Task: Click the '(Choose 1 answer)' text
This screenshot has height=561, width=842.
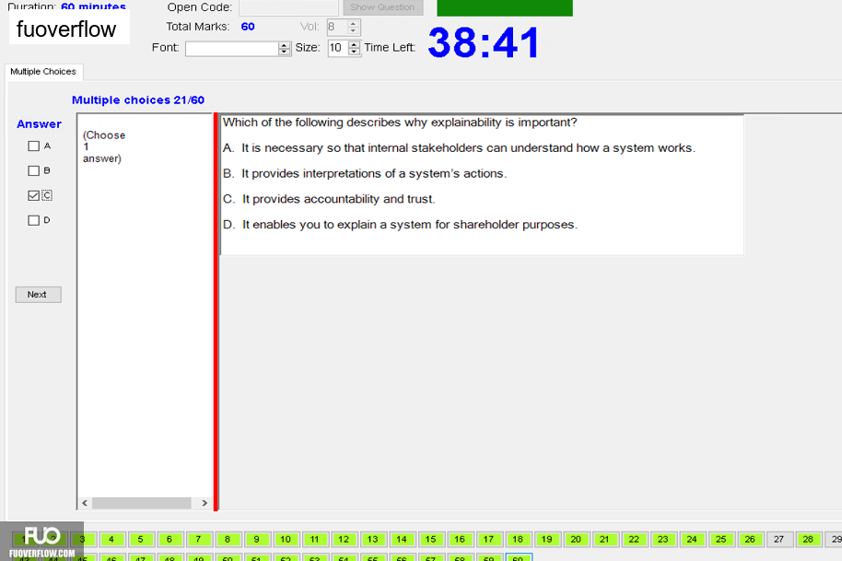Action: (x=104, y=146)
